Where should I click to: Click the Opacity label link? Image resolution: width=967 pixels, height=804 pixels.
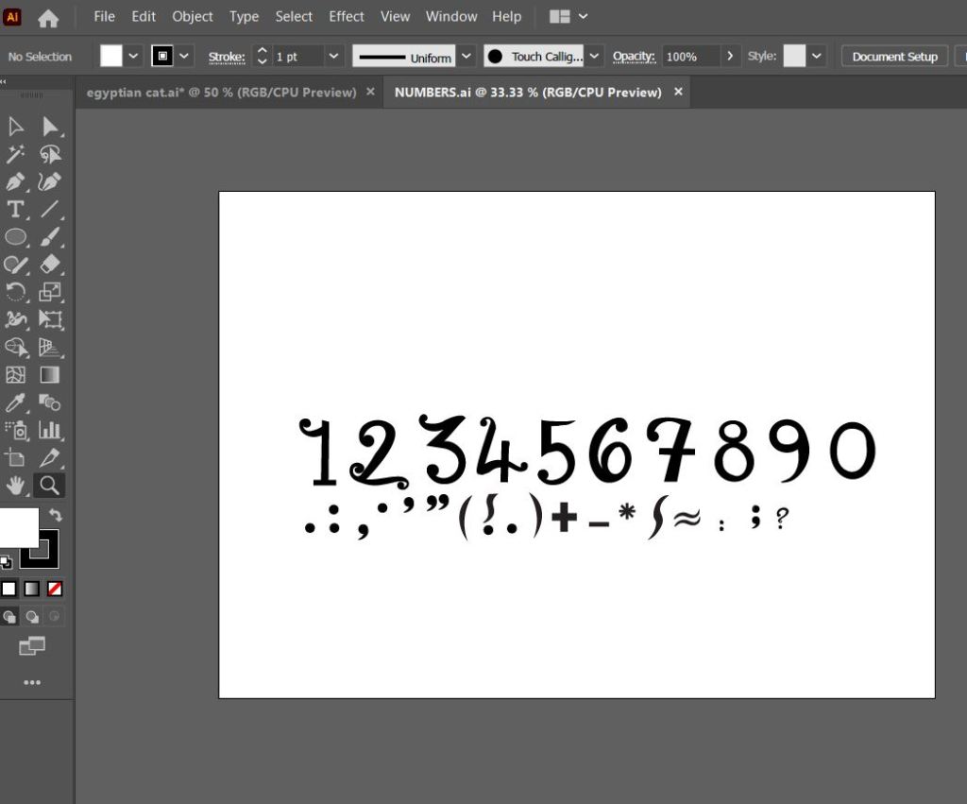click(633, 57)
